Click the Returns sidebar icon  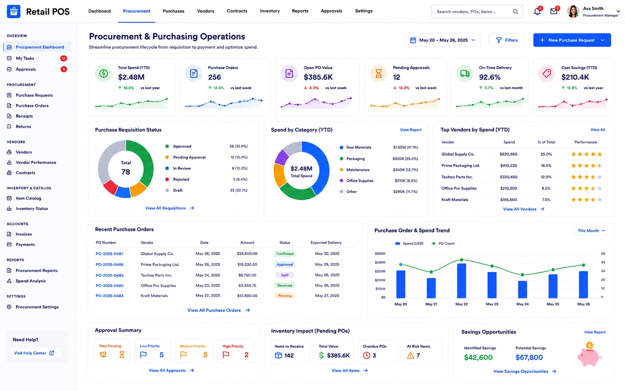click(x=9, y=127)
